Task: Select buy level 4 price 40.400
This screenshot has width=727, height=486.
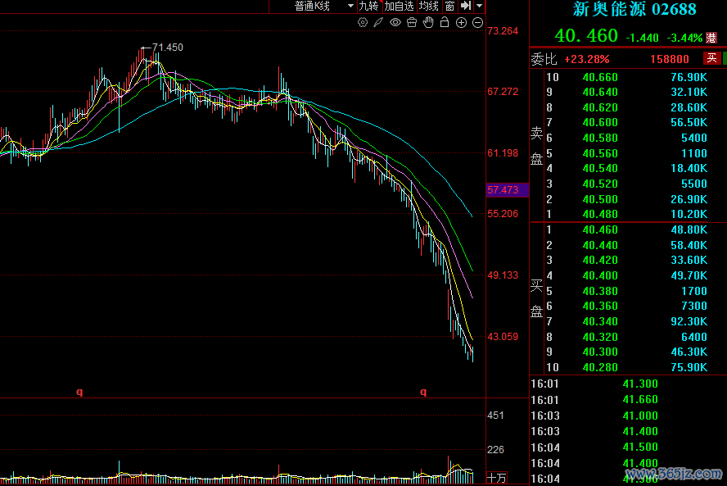Action: click(x=600, y=275)
